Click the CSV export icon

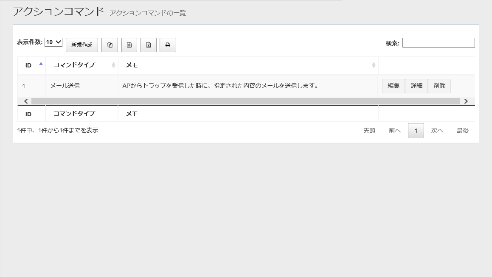point(129,45)
